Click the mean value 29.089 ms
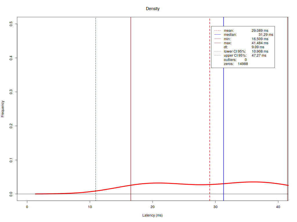The height and width of the screenshot is (222, 297). point(260,31)
